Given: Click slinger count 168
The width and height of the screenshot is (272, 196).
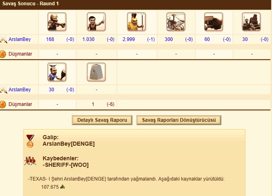Looking at the screenshot, I should coord(50,39).
